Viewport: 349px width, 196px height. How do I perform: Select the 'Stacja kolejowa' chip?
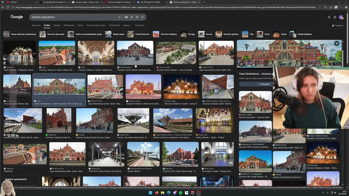(302, 34)
